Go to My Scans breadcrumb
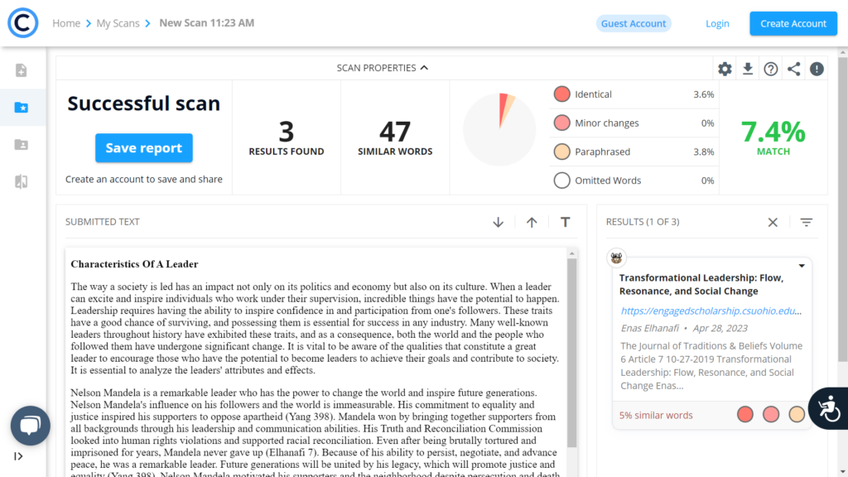 coord(118,23)
